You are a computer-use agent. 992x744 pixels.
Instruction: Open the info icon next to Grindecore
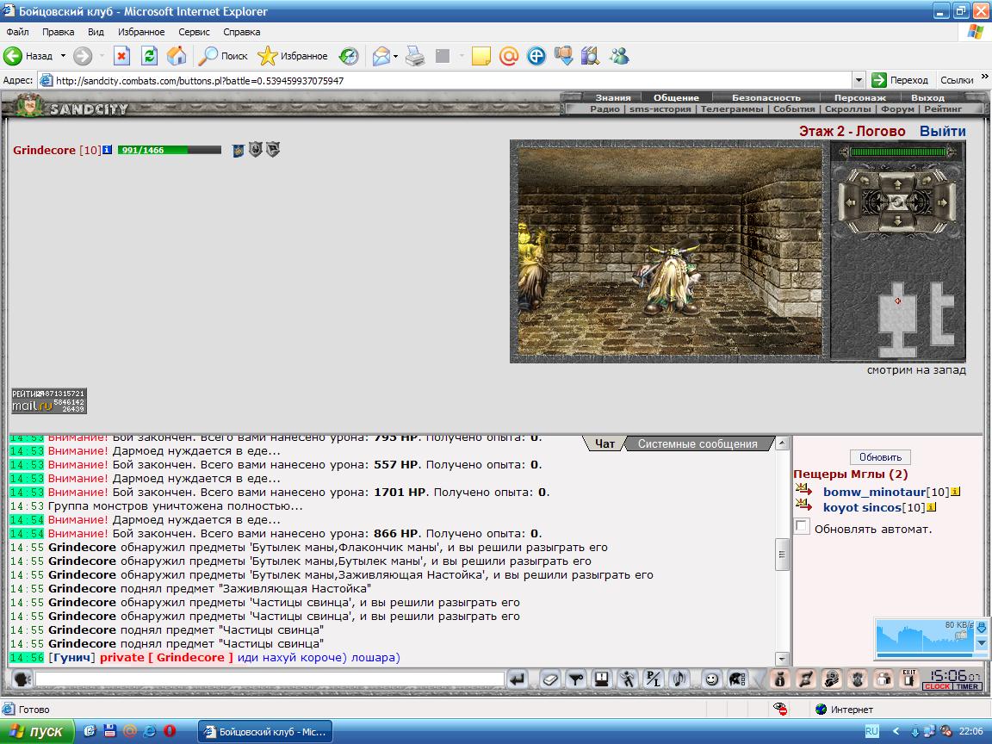point(107,150)
